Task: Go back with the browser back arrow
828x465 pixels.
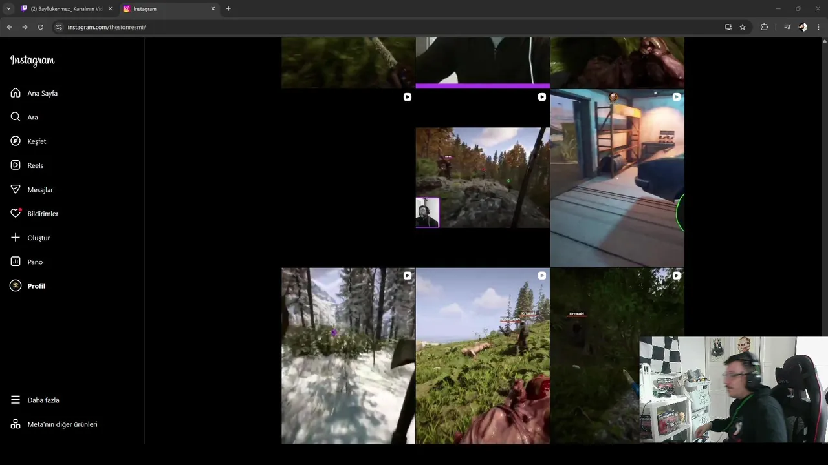Action: point(9,27)
